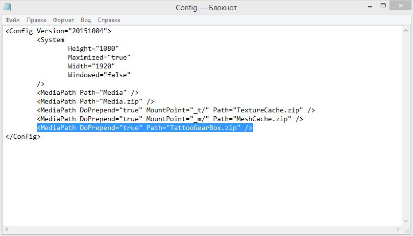Click the vertical scrollbar down arrow
The width and height of the screenshot is (413, 236).
click(x=406, y=221)
